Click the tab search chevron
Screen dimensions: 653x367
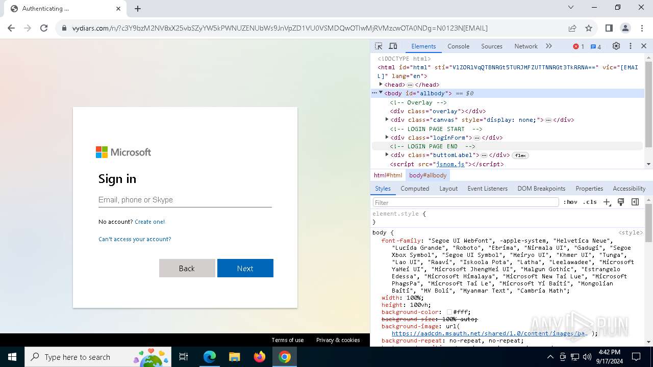tap(571, 7)
